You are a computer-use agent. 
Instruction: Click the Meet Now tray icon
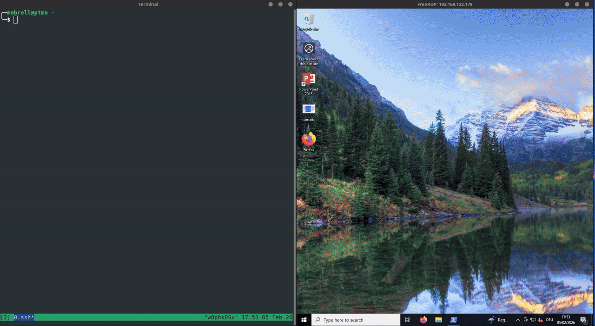pos(525,320)
